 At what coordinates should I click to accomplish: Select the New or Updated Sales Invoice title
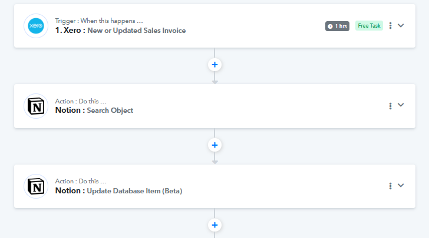pyautogui.click(x=137, y=31)
